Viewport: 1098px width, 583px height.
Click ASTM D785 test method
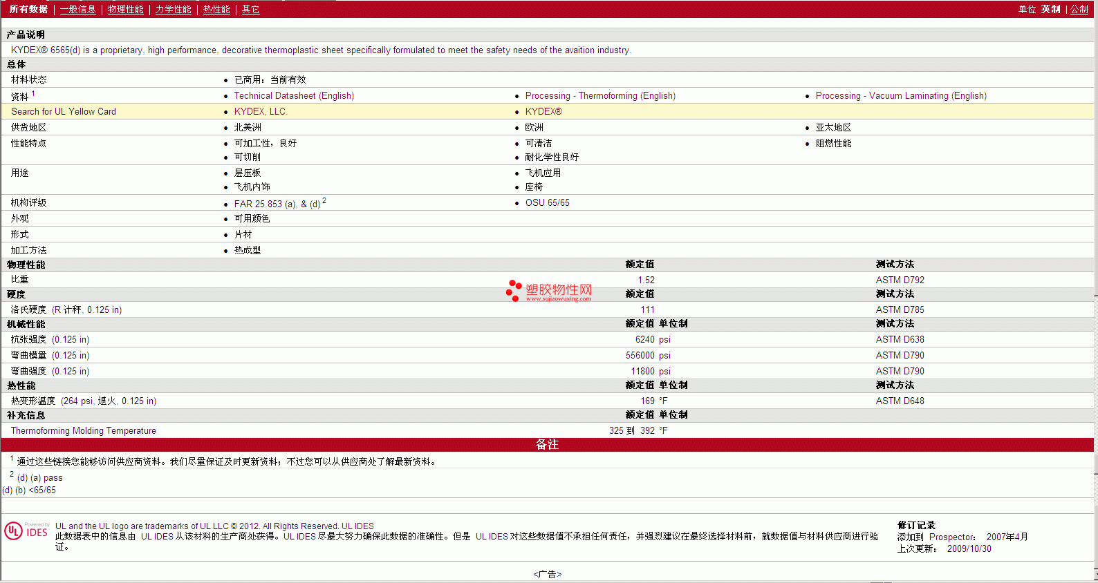(900, 310)
